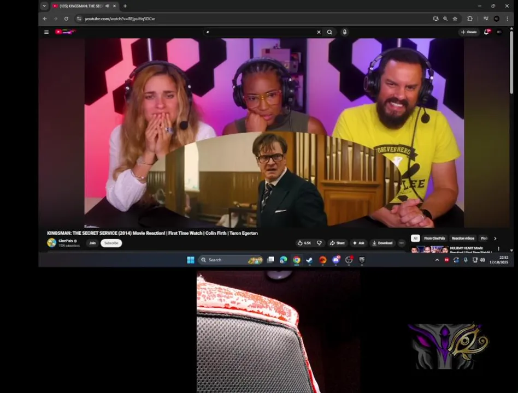Open volume control in system tray
This screenshot has width=518, height=393.
[x=482, y=260]
